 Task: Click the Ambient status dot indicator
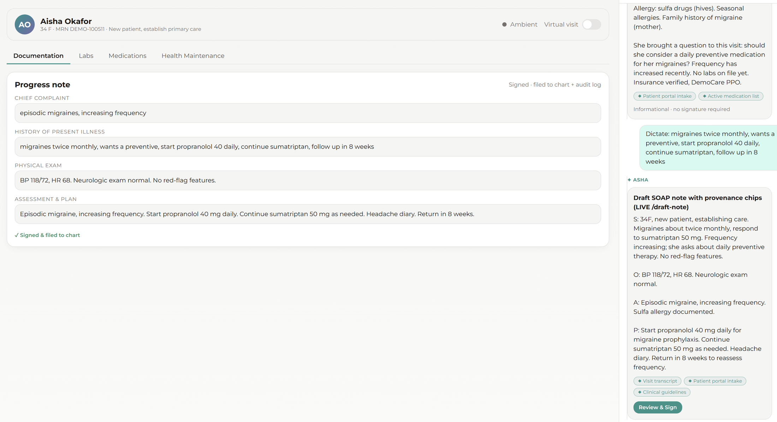[x=504, y=24]
